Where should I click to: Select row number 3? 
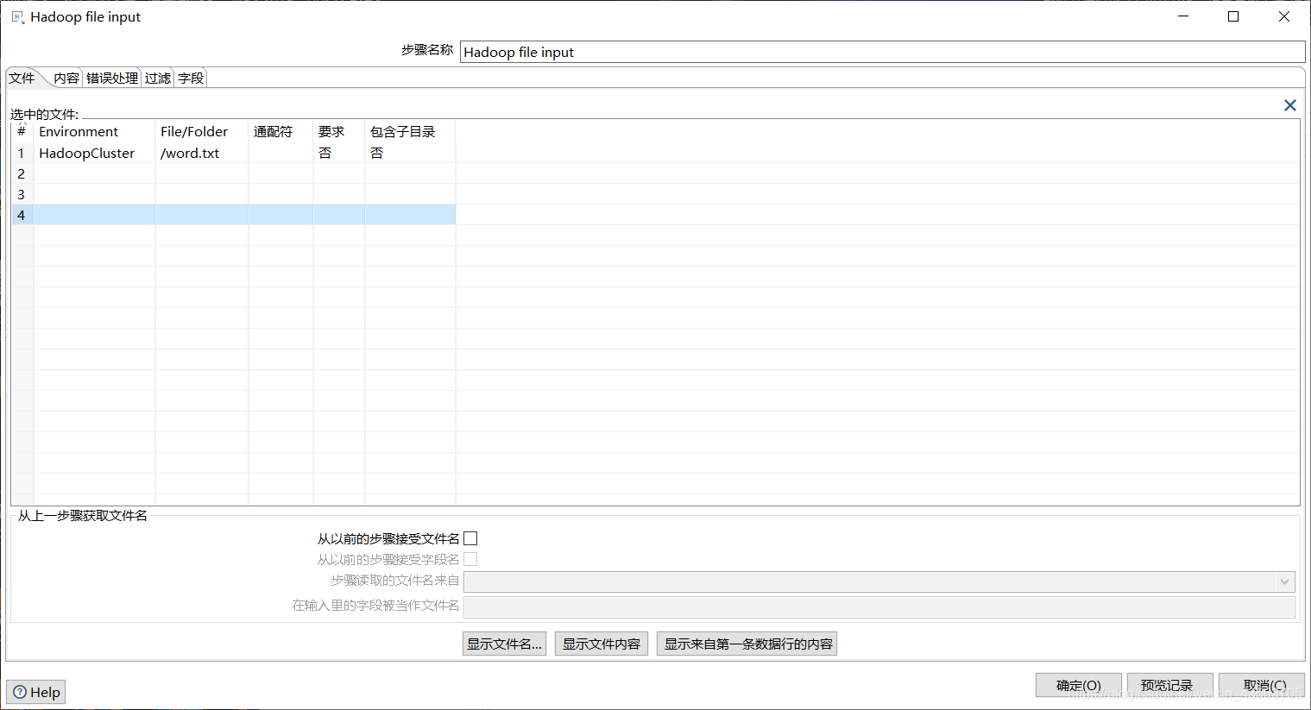pyautogui.click(x=22, y=194)
